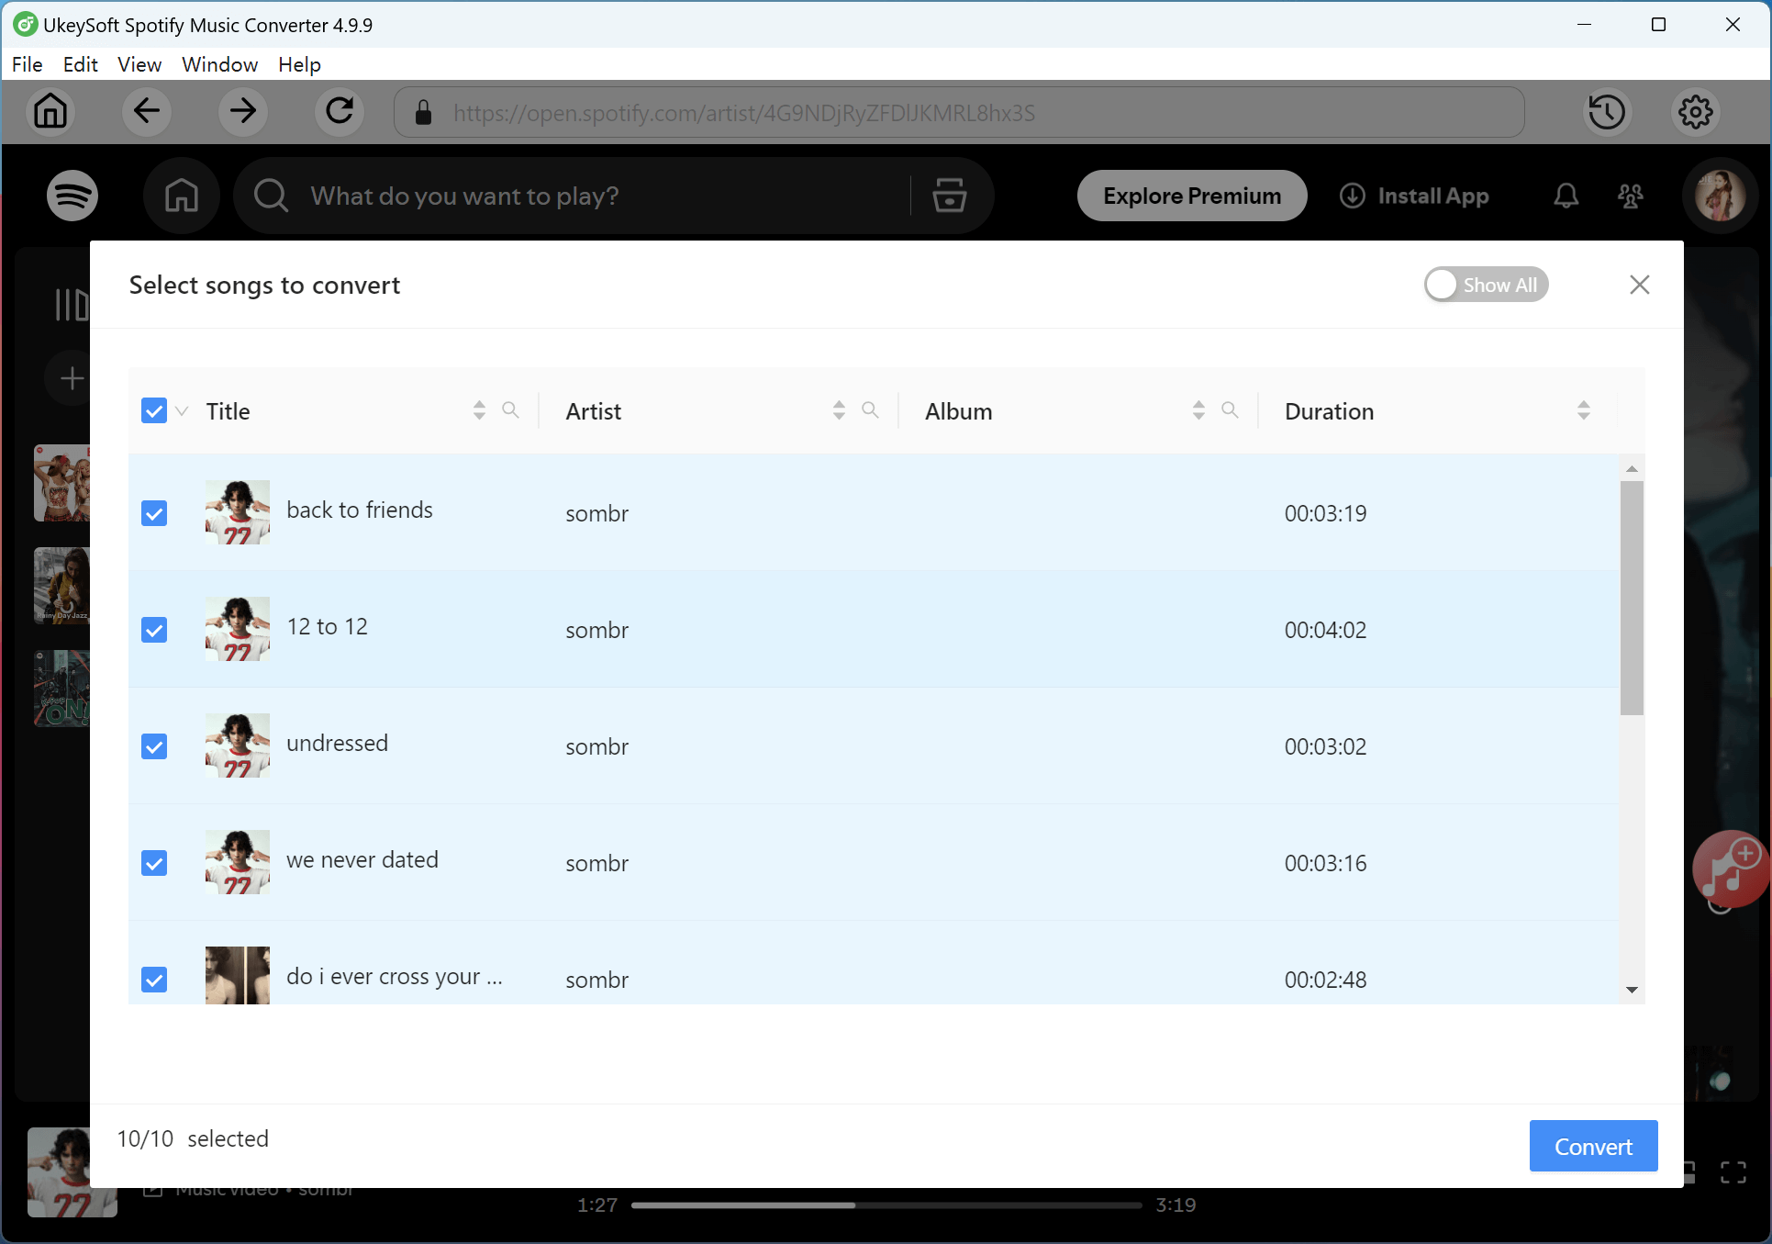Click the forward arrow navigation icon
1772x1244 pixels.
[x=243, y=112]
